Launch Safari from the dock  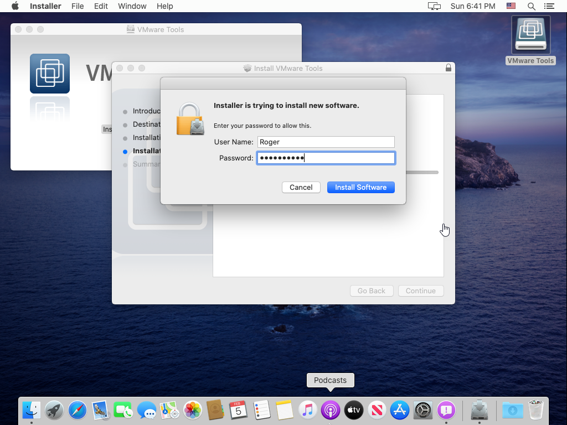[x=78, y=410]
